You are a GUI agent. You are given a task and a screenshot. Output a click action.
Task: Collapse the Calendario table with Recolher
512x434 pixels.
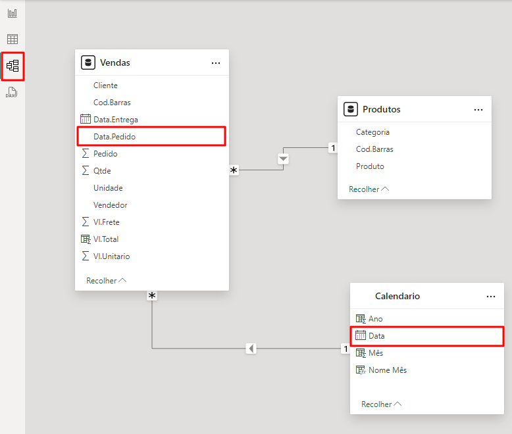[x=381, y=404]
